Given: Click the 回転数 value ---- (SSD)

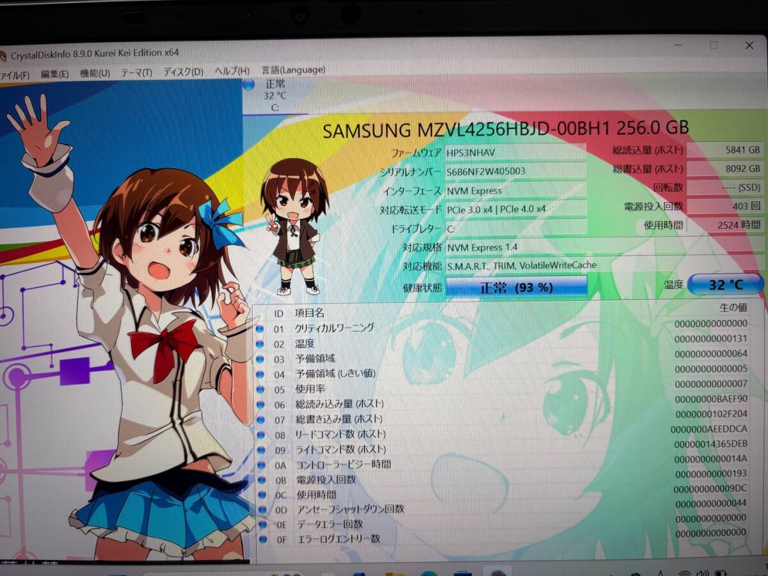Looking at the screenshot, I should click(x=724, y=188).
